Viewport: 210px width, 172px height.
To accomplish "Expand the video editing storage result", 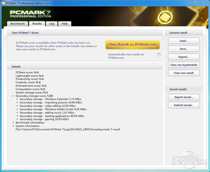I will [x=17, y=106].
